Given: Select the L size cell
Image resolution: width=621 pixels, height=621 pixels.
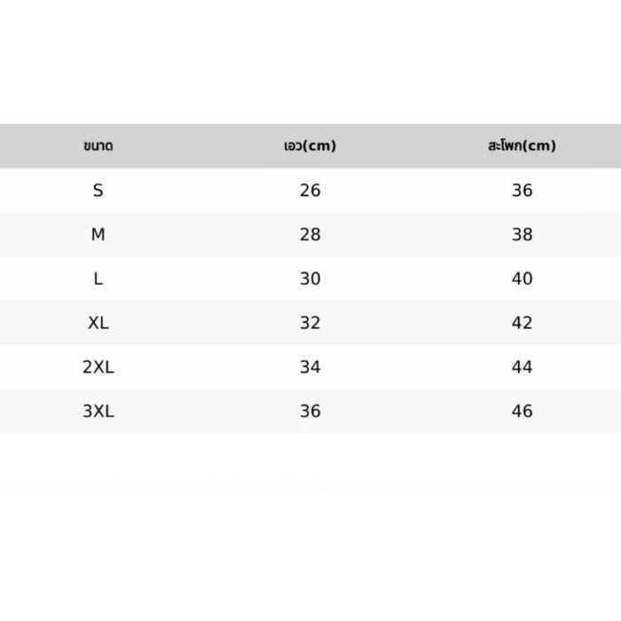Looking at the screenshot, I should click(x=98, y=279).
